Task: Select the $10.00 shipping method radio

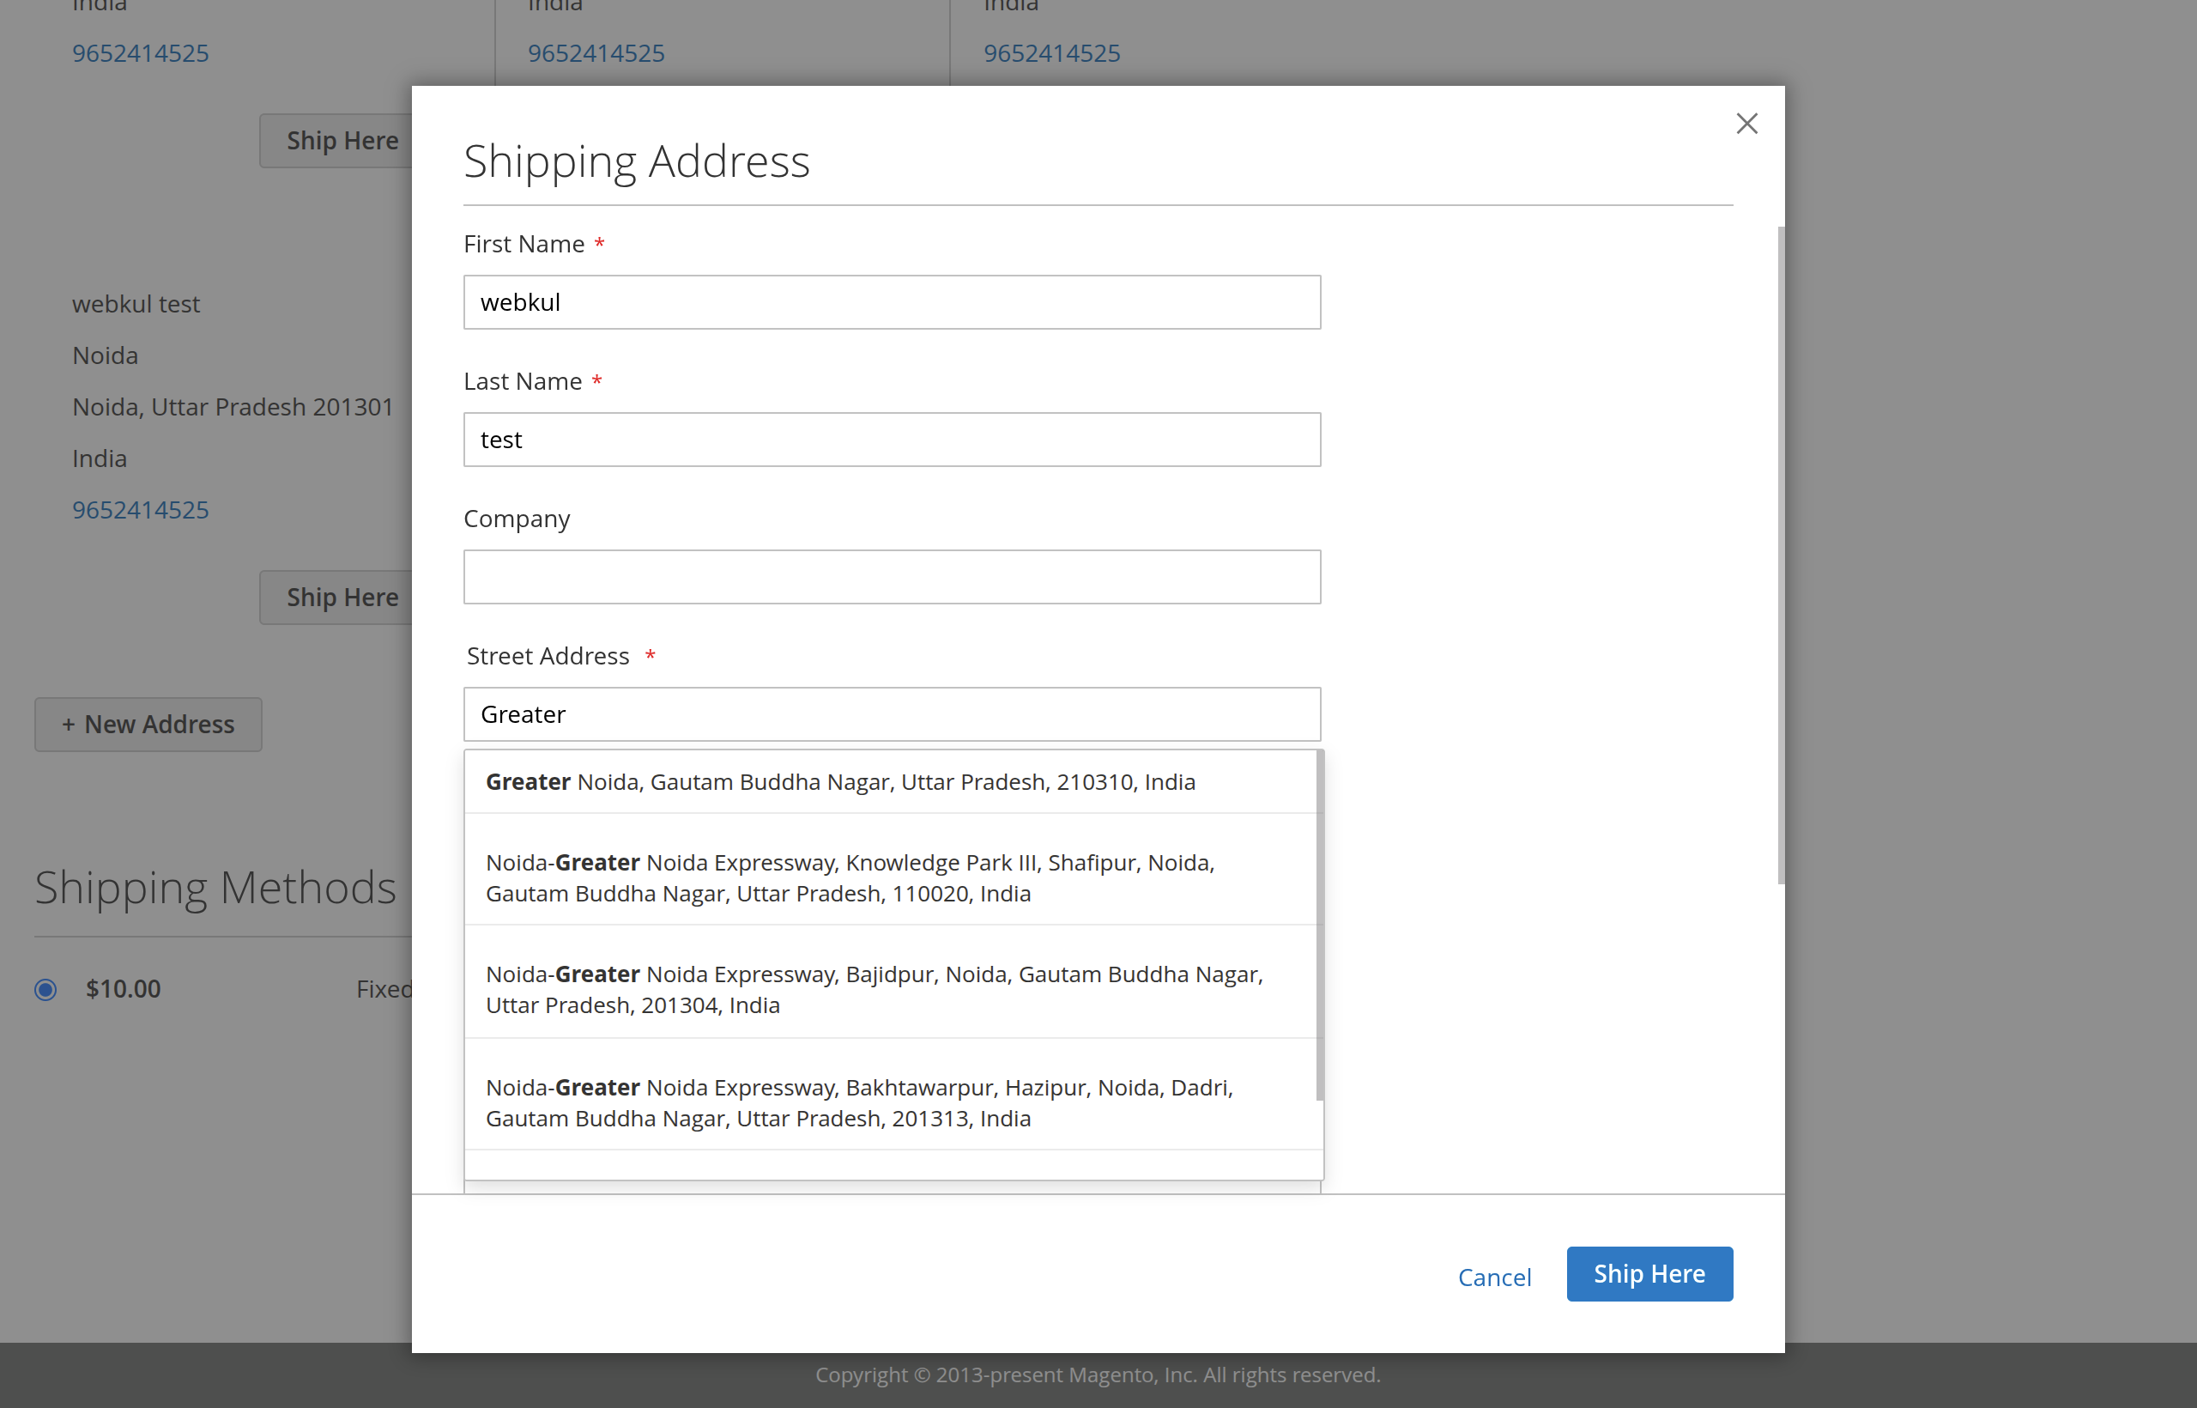Action: click(45, 989)
